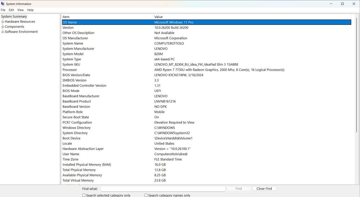Minimize the System Information window
The width and height of the screenshot is (360, 197).
coord(331,4)
